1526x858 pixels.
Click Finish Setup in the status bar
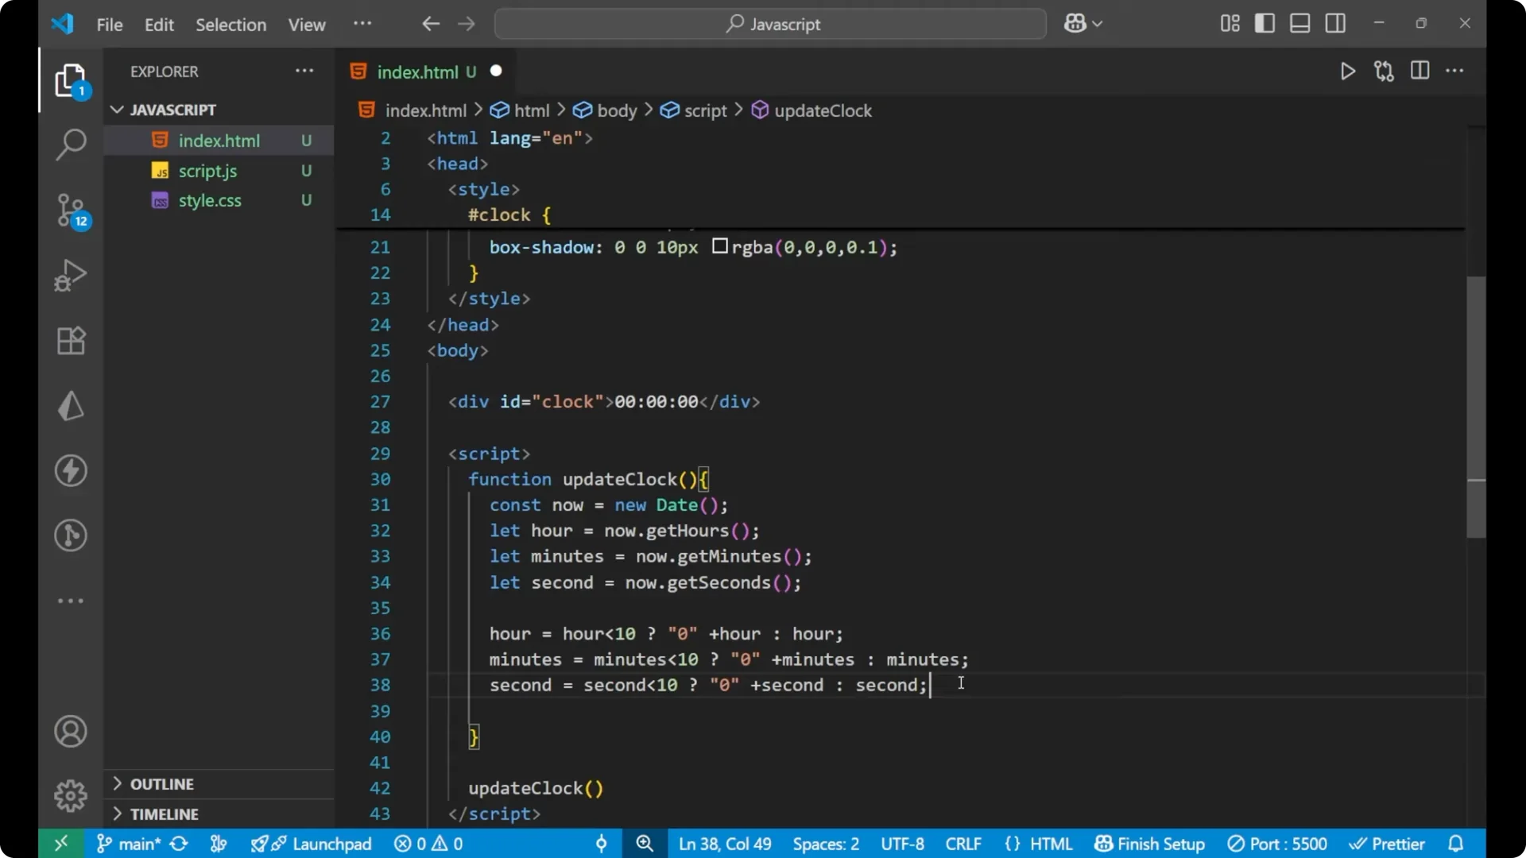[x=1148, y=844]
